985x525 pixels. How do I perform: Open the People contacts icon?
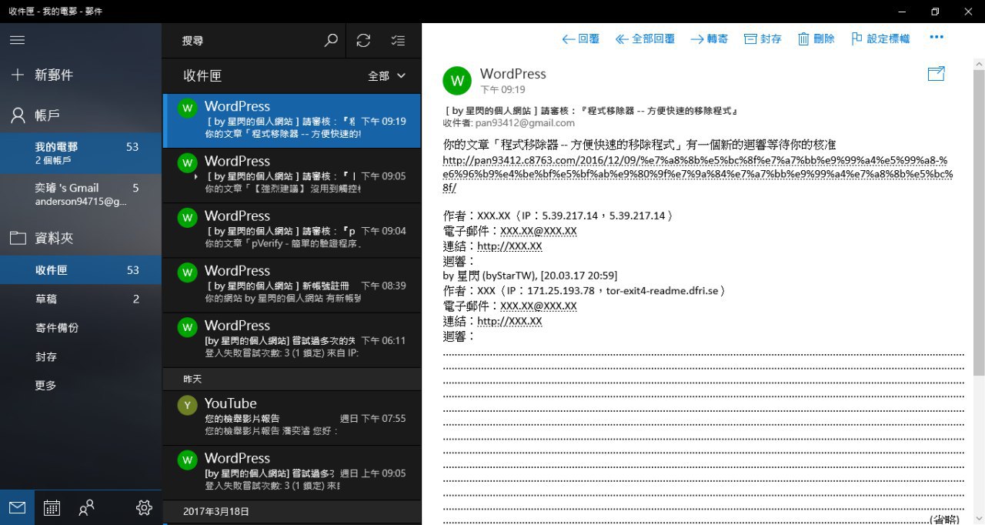87,507
